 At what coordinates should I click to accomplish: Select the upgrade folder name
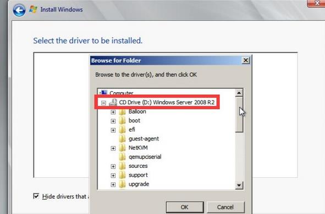click(x=139, y=184)
